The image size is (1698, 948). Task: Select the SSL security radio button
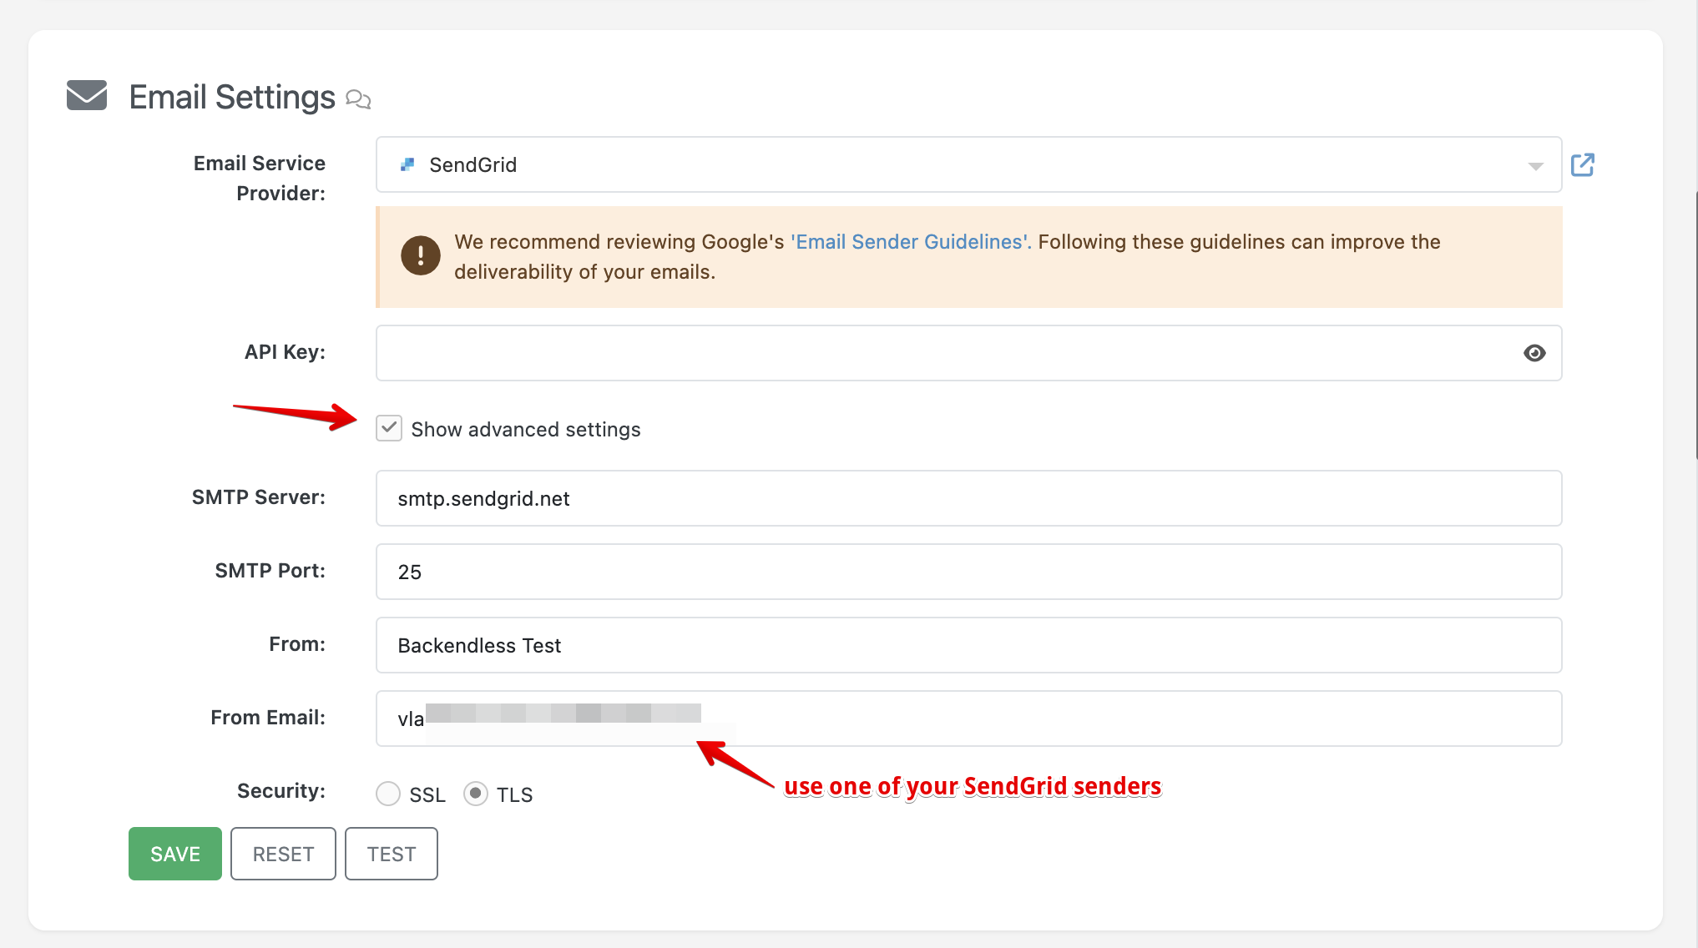pos(388,793)
